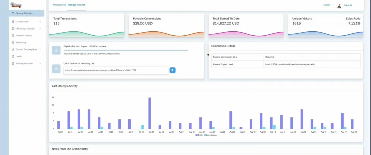Click the Marketing Materials image icon
The width and height of the screenshot is (371, 155).
13,29
